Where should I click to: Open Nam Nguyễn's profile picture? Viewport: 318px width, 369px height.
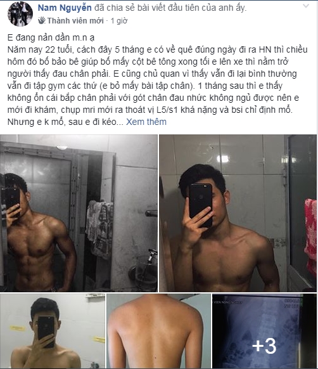(x=20, y=14)
